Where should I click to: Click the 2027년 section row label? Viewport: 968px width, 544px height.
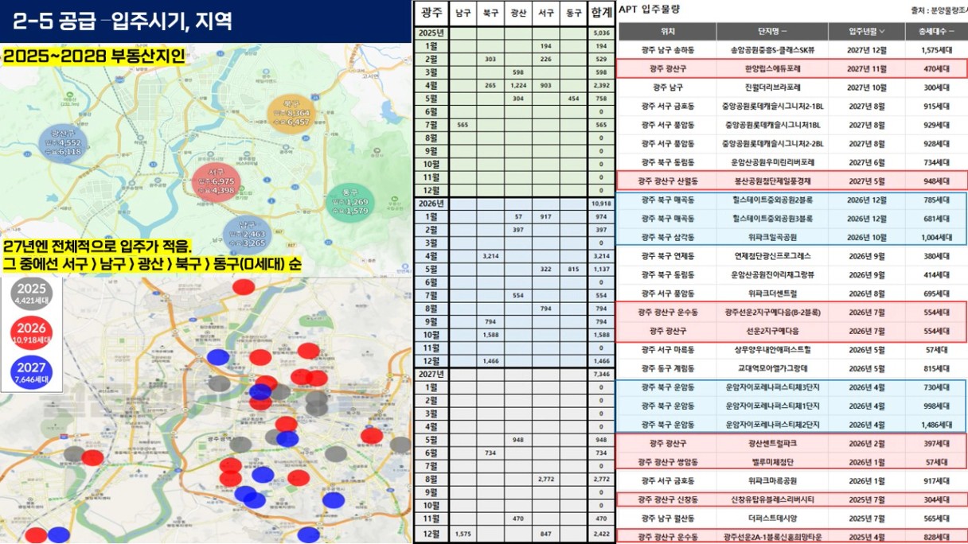(431, 374)
